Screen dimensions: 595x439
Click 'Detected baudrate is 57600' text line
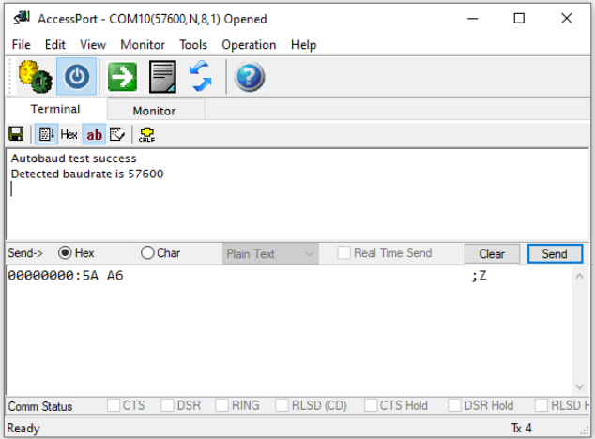[87, 174]
